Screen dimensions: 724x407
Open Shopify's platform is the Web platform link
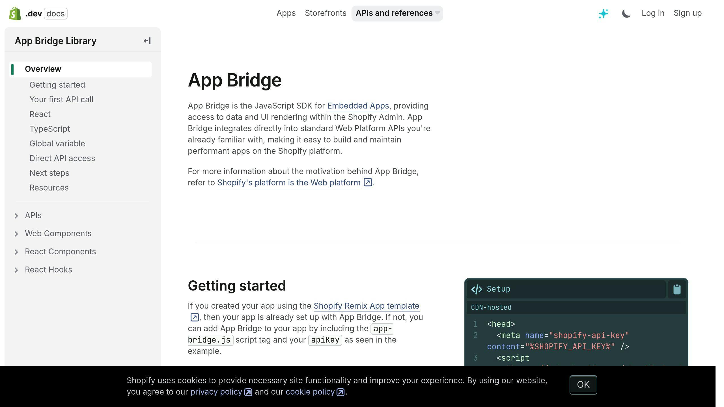click(x=289, y=183)
